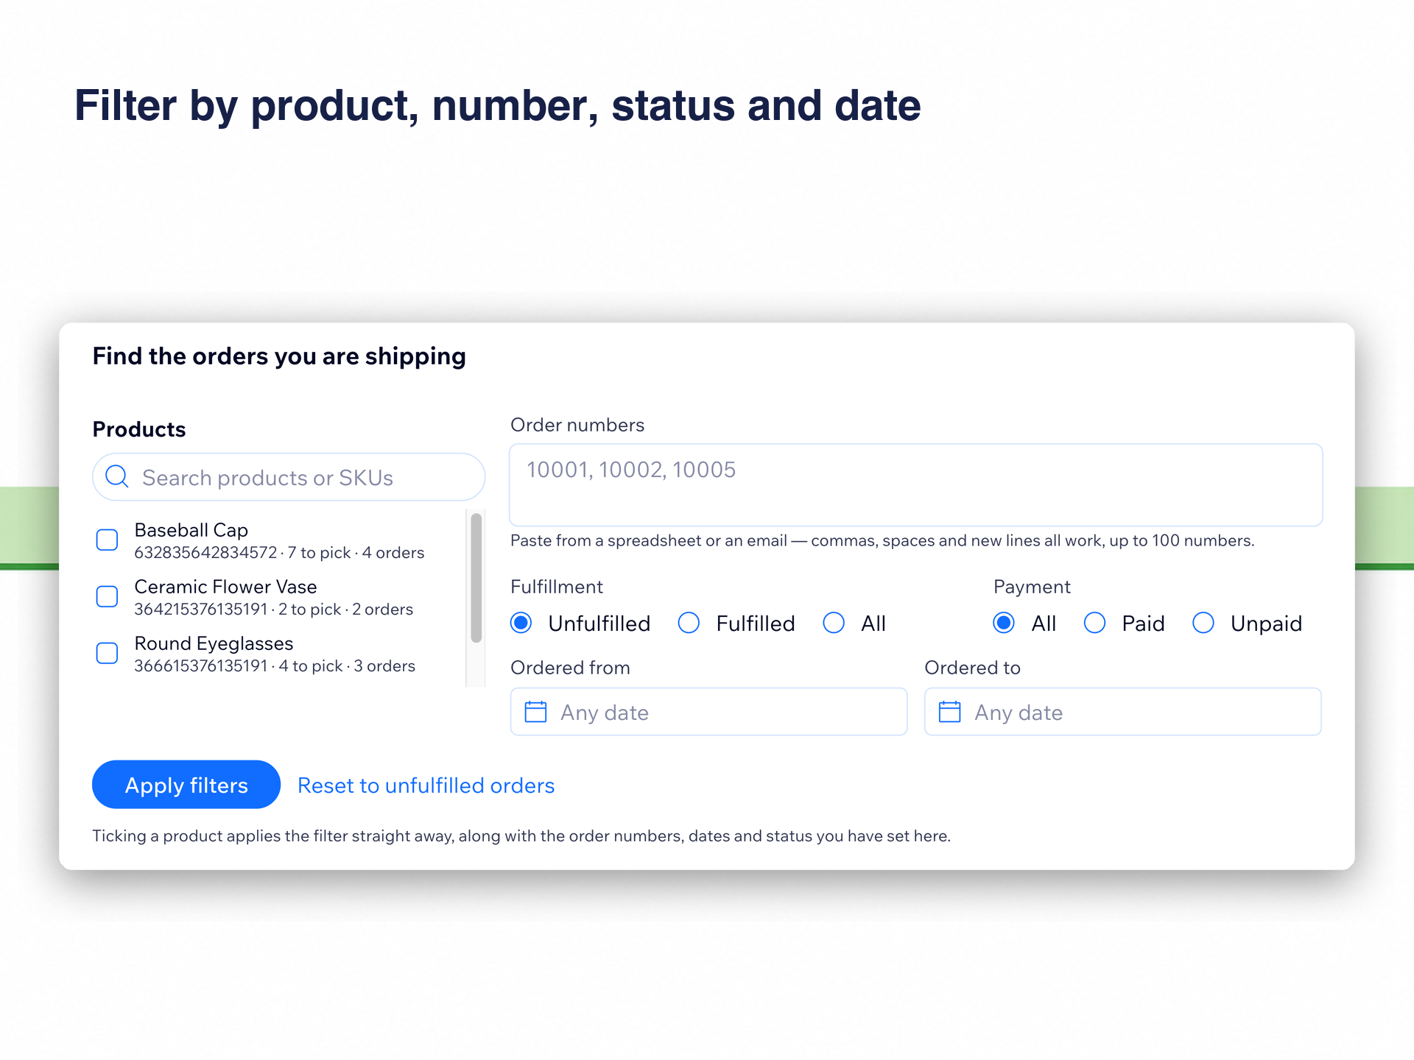The height and width of the screenshot is (1060, 1414).
Task: Click the Baseball Cap product name
Action: click(191, 530)
